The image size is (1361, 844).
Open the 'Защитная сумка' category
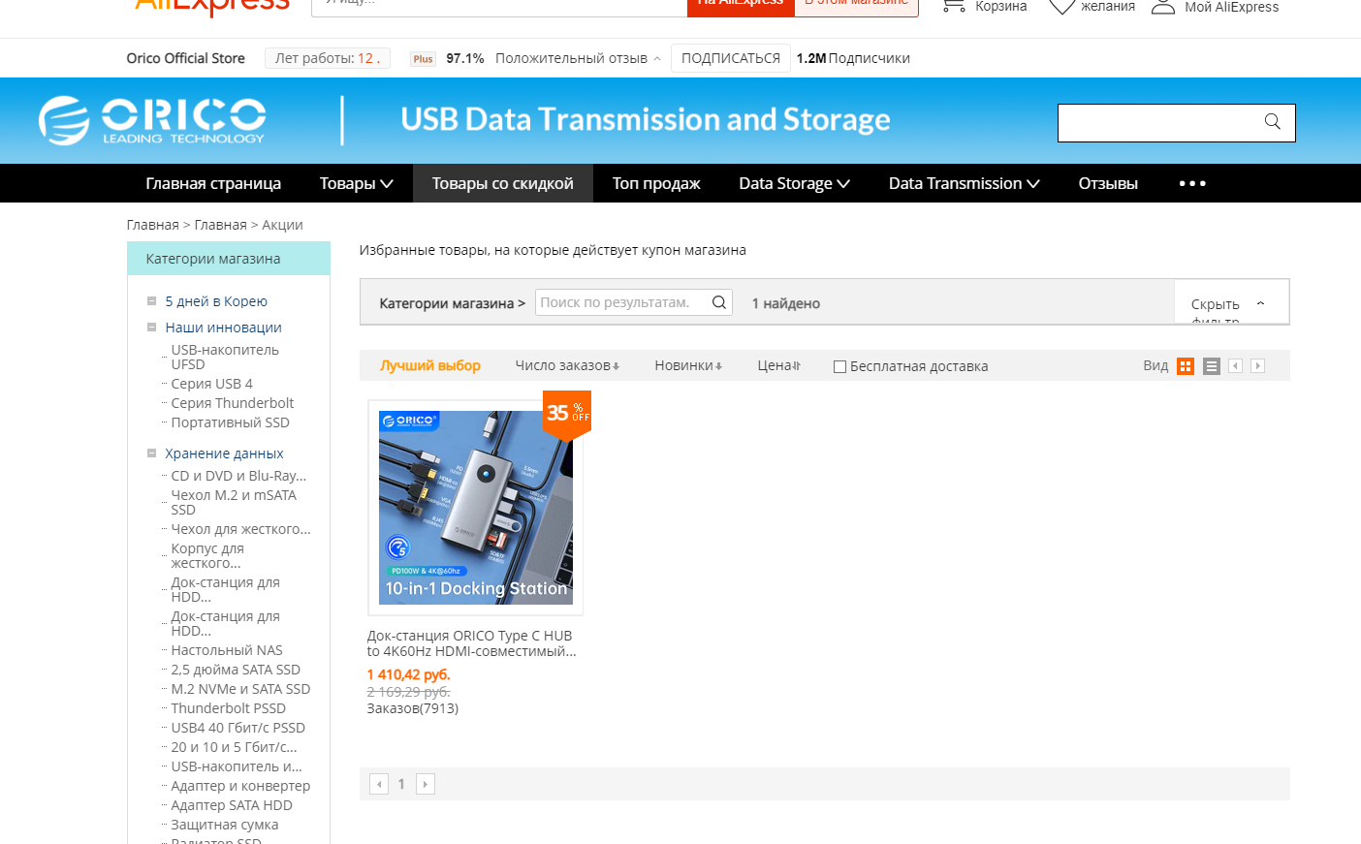(225, 825)
